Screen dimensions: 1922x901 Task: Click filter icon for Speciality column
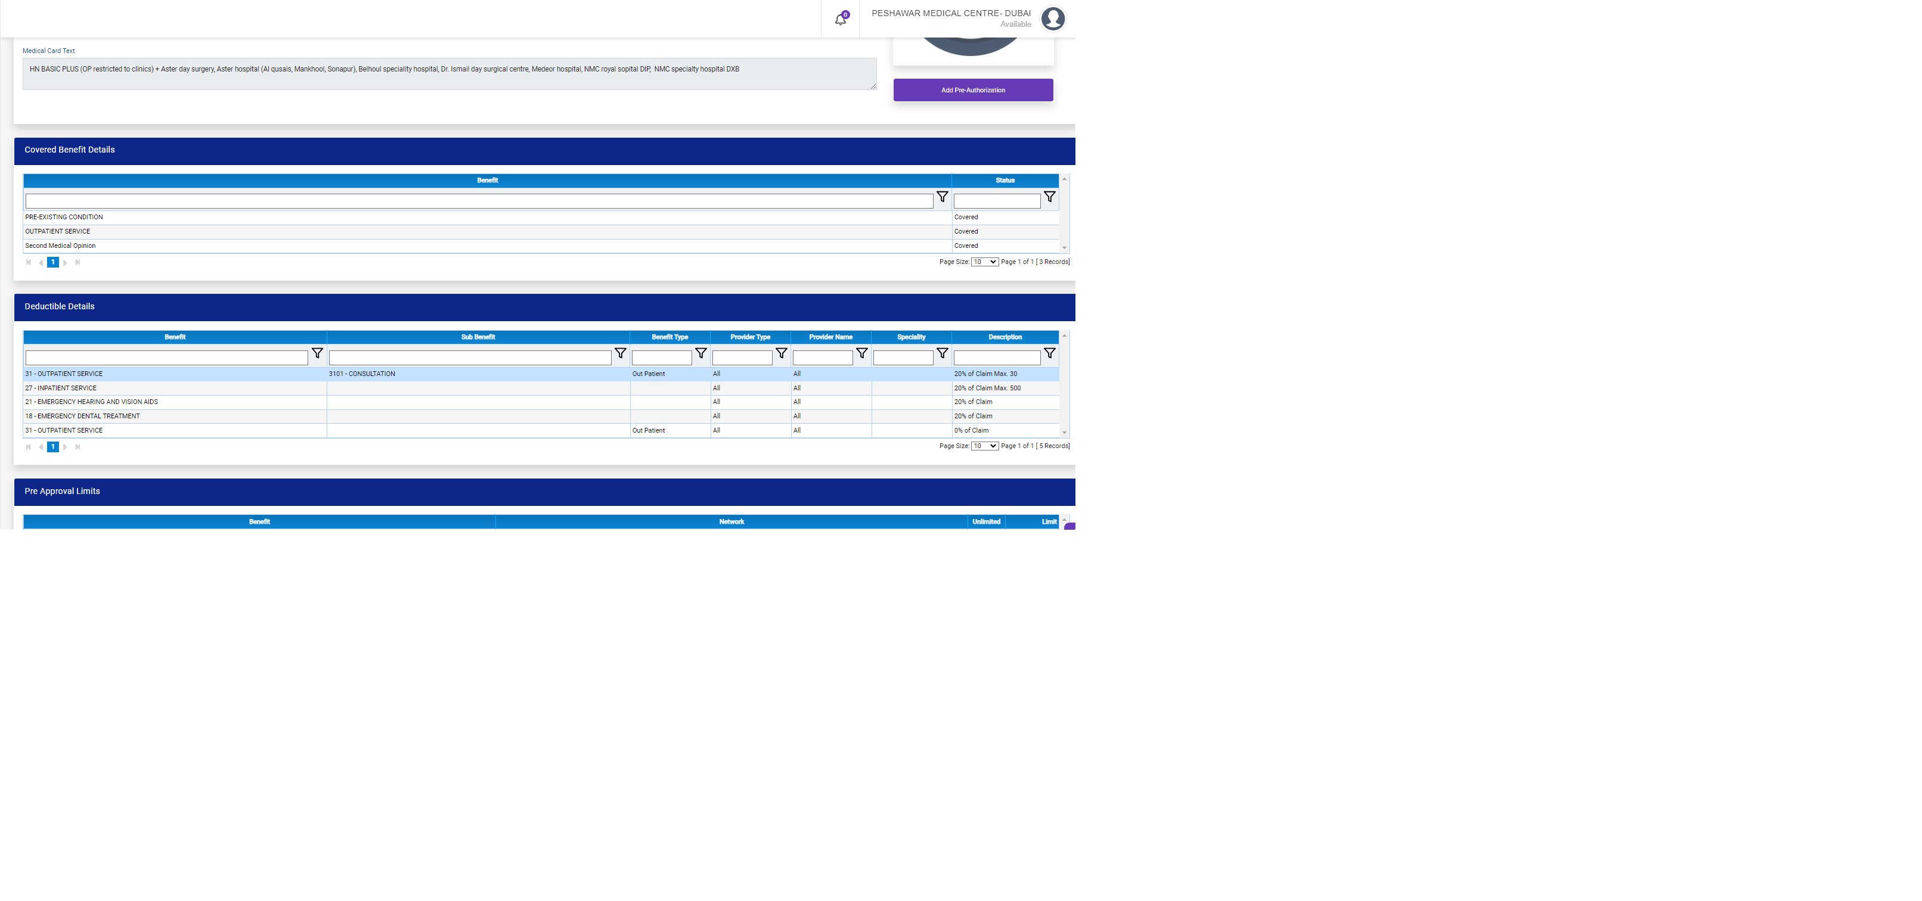tap(943, 353)
